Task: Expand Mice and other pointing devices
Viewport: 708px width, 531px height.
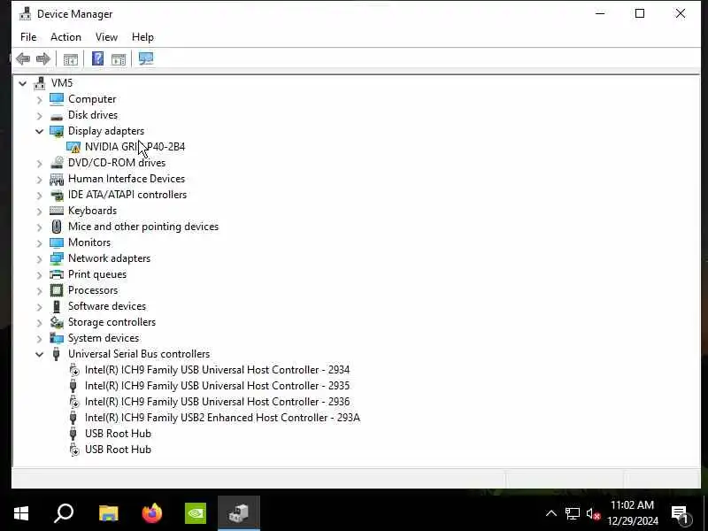Action: [39, 227]
